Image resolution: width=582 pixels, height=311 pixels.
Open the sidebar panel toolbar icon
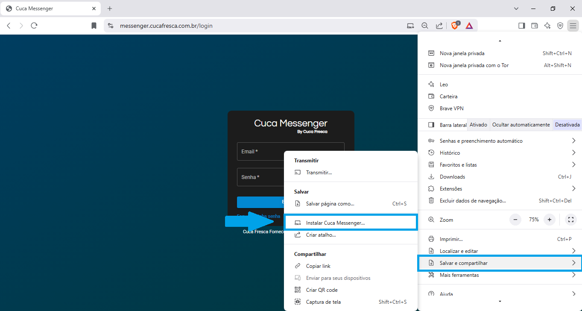click(521, 26)
